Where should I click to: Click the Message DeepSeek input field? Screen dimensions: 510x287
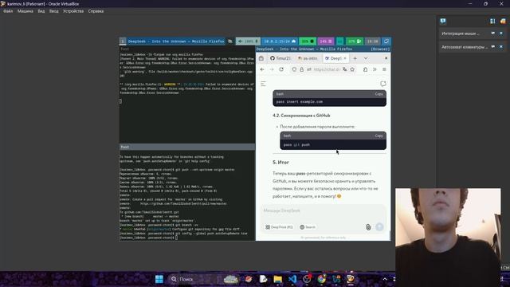[324, 210]
